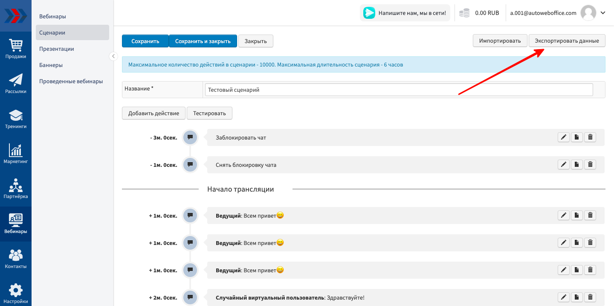Select Проведенные вебинары in the side menu
This screenshot has width=614, height=306.
tap(71, 81)
